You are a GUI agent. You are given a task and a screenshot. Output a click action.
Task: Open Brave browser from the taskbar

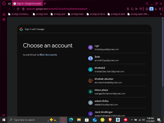[110, 120]
